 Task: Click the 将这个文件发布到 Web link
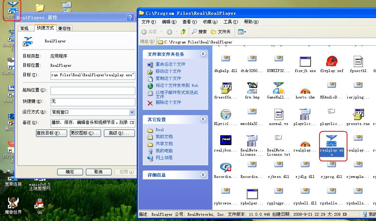177,85
